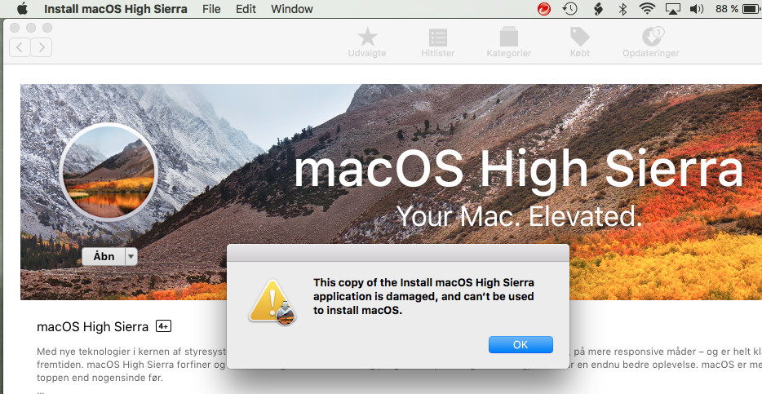Click the Åbn button
Screen dimensions: 762x394
[x=104, y=256]
